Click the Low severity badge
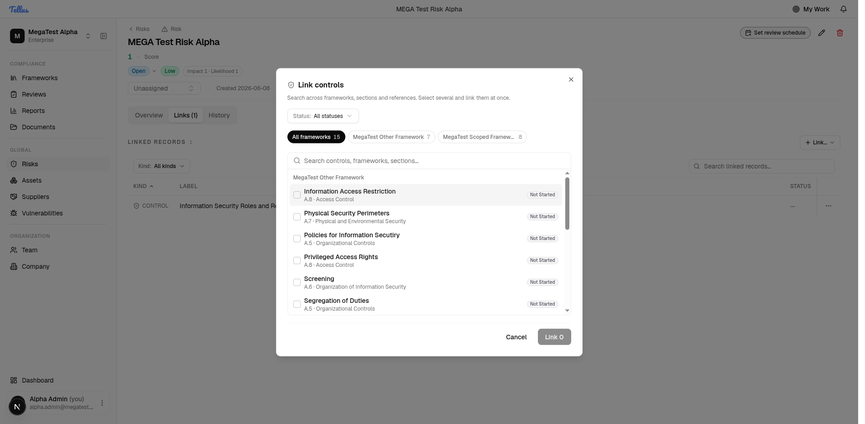The image size is (865, 424). (170, 71)
